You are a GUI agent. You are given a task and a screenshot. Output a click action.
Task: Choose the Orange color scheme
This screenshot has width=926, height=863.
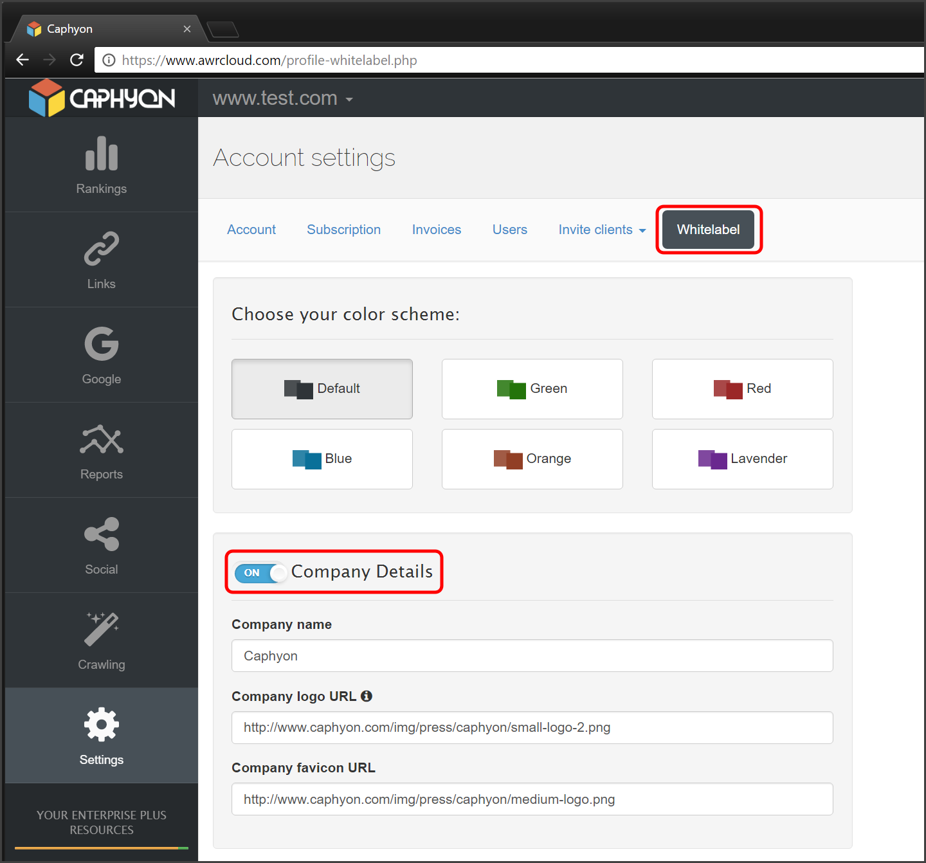(x=532, y=459)
